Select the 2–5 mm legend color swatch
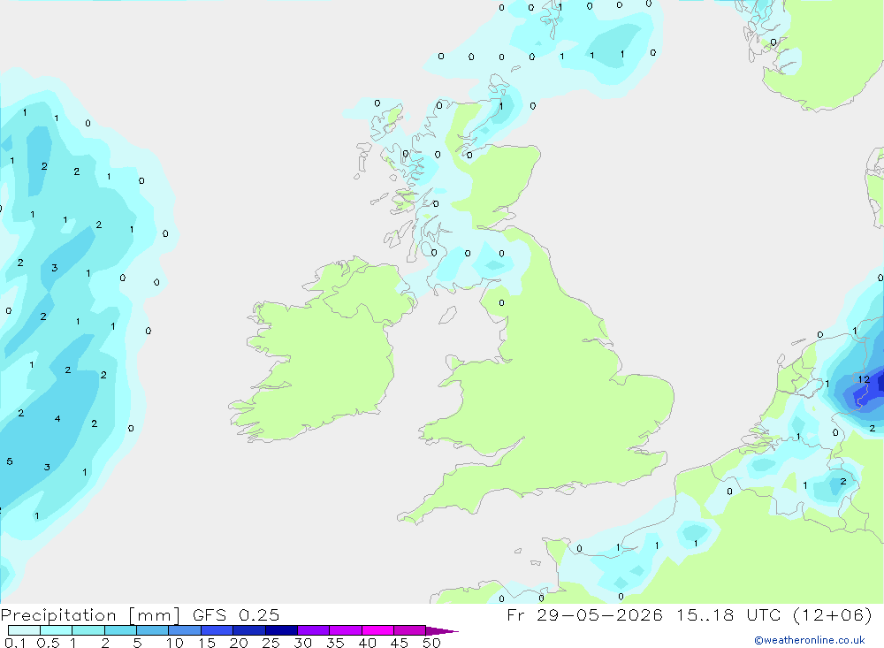Viewport: 884px width, 648px height. tap(120, 630)
